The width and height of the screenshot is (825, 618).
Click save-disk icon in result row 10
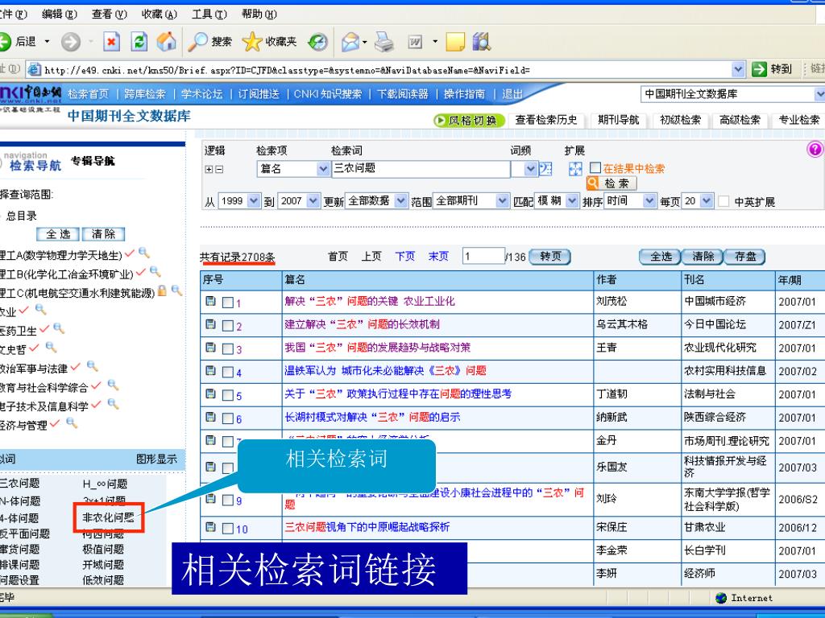pos(210,527)
